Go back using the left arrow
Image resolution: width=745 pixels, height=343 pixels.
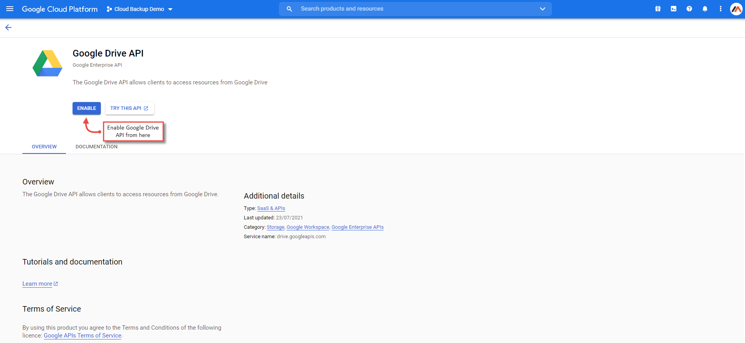(x=8, y=27)
